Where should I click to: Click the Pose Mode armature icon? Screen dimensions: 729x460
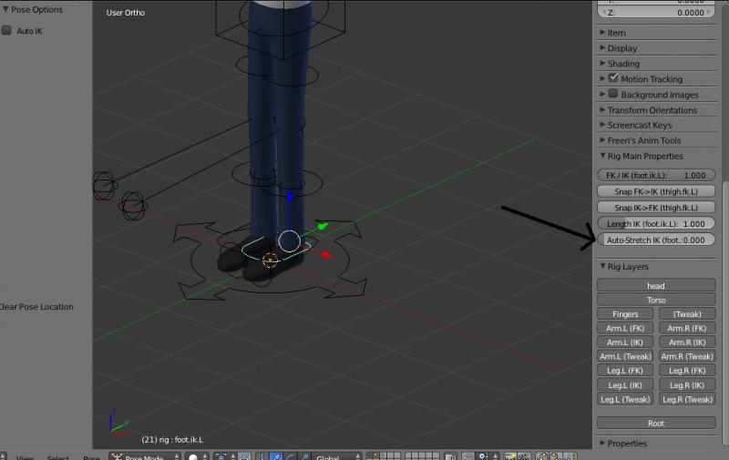coord(118,456)
